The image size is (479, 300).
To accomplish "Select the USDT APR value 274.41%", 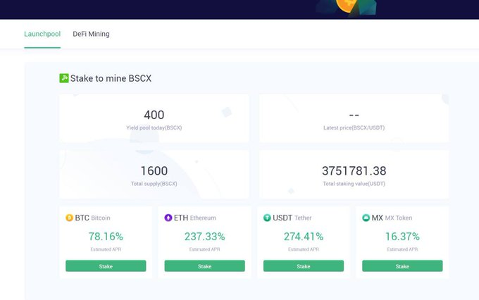I will (x=304, y=237).
